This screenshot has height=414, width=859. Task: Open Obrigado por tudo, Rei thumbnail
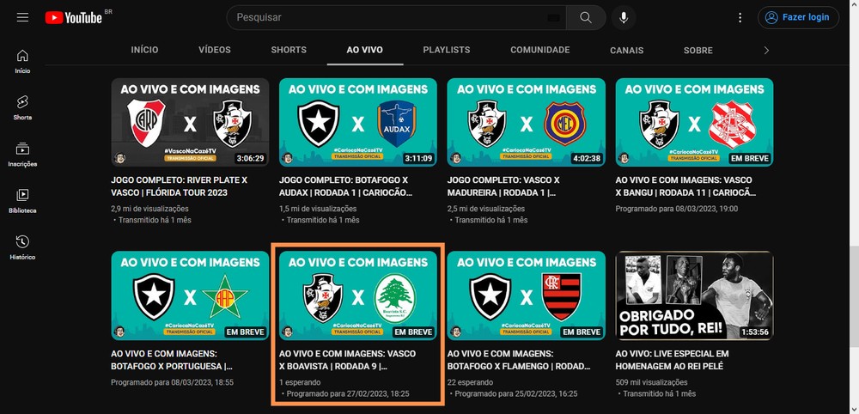pos(695,295)
